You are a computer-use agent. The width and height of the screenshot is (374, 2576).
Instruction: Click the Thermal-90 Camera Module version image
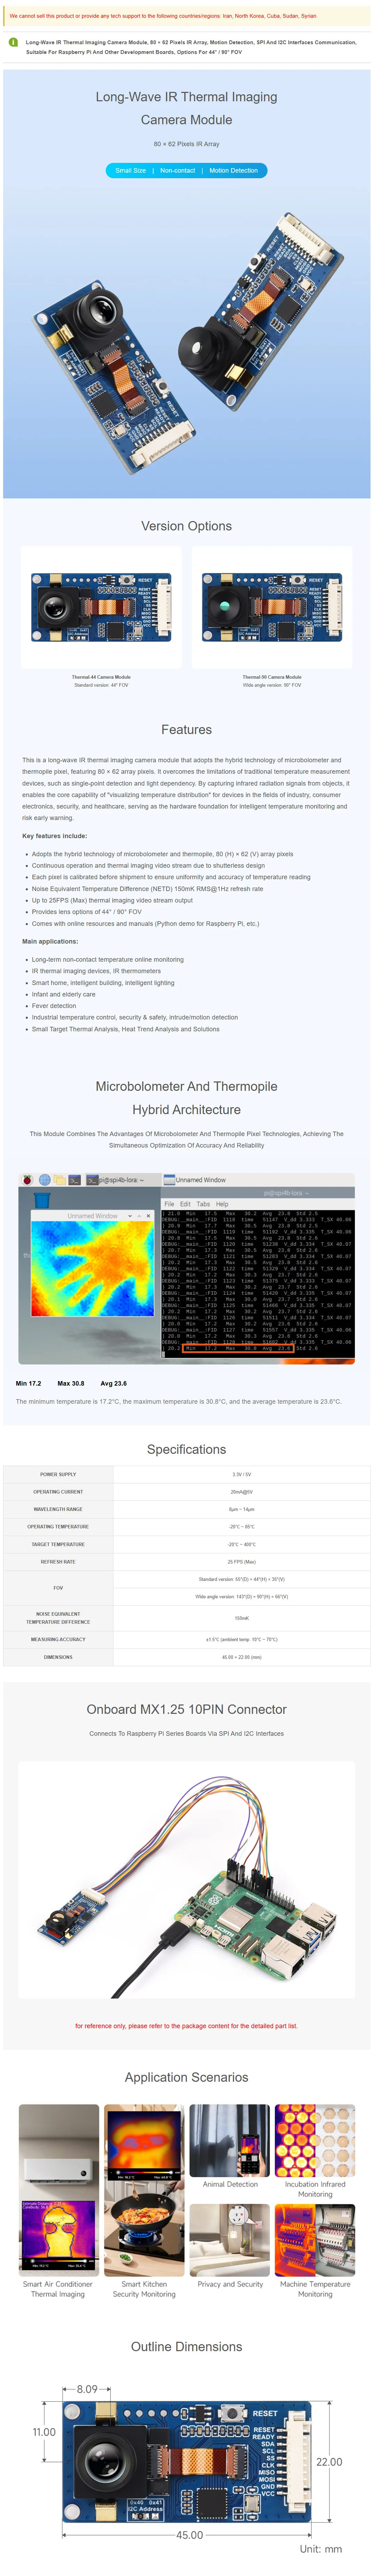pyautogui.click(x=272, y=607)
